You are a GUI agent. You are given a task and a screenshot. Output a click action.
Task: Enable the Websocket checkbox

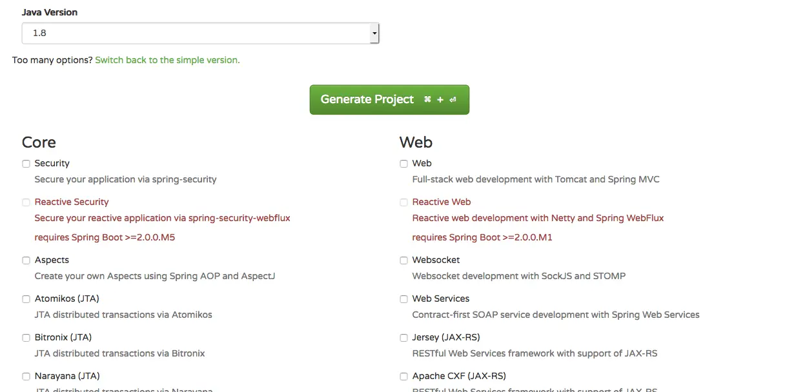coord(404,260)
